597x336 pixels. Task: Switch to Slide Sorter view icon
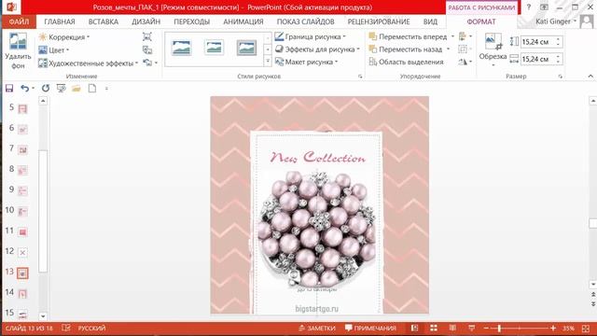coord(433,328)
